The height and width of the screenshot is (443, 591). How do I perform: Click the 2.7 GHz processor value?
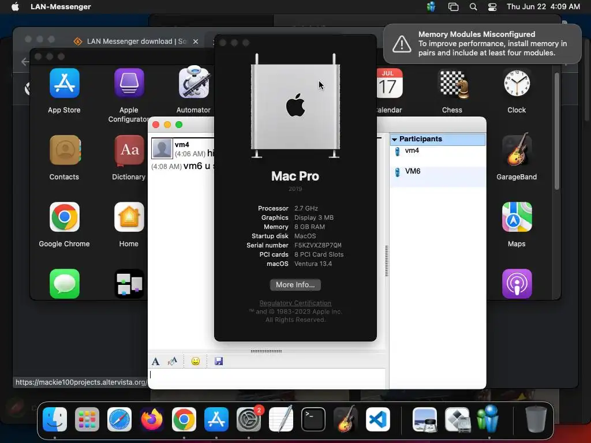coord(306,208)
